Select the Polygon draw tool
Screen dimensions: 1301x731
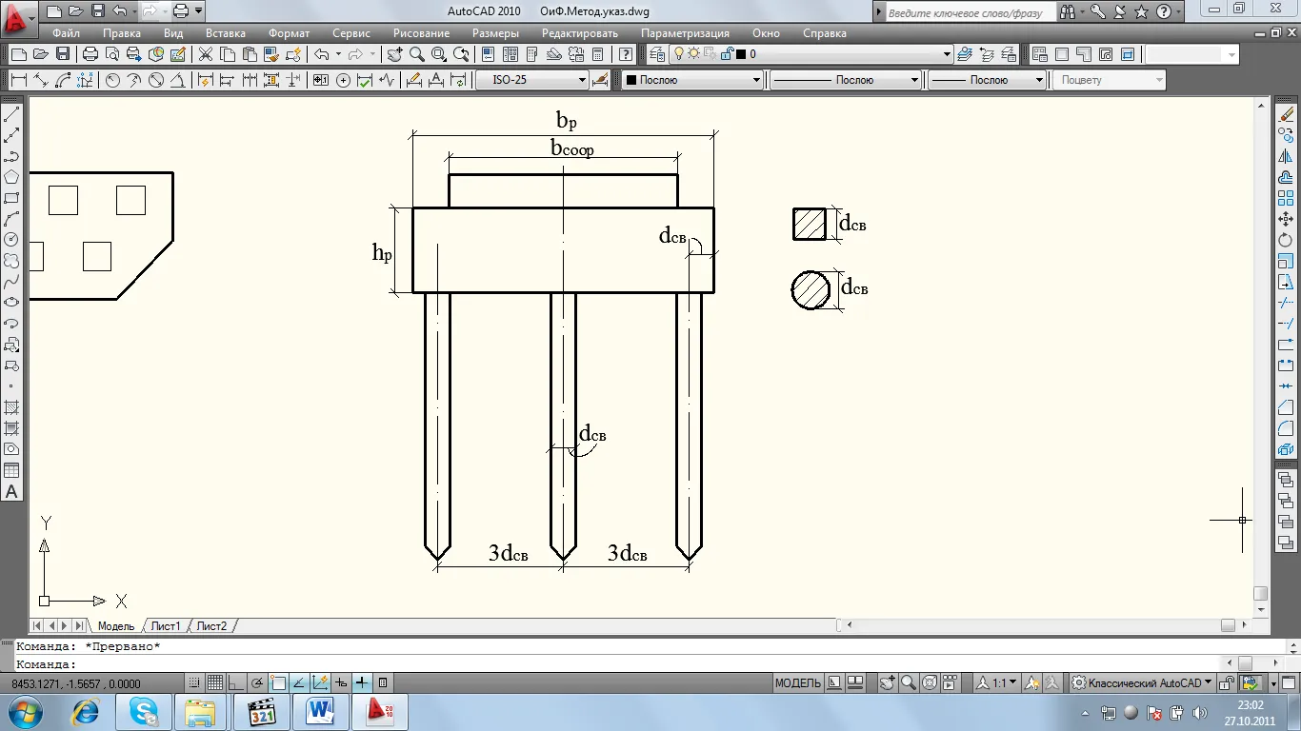coord(11,177)
